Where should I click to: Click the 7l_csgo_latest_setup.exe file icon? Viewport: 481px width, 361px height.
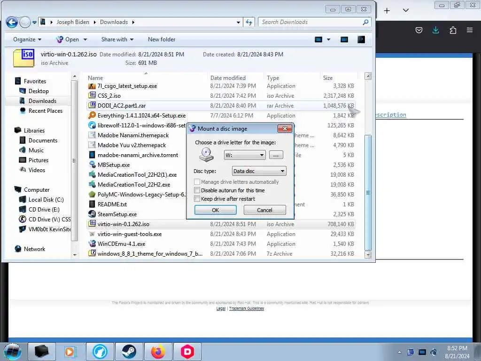pos(92,86)
